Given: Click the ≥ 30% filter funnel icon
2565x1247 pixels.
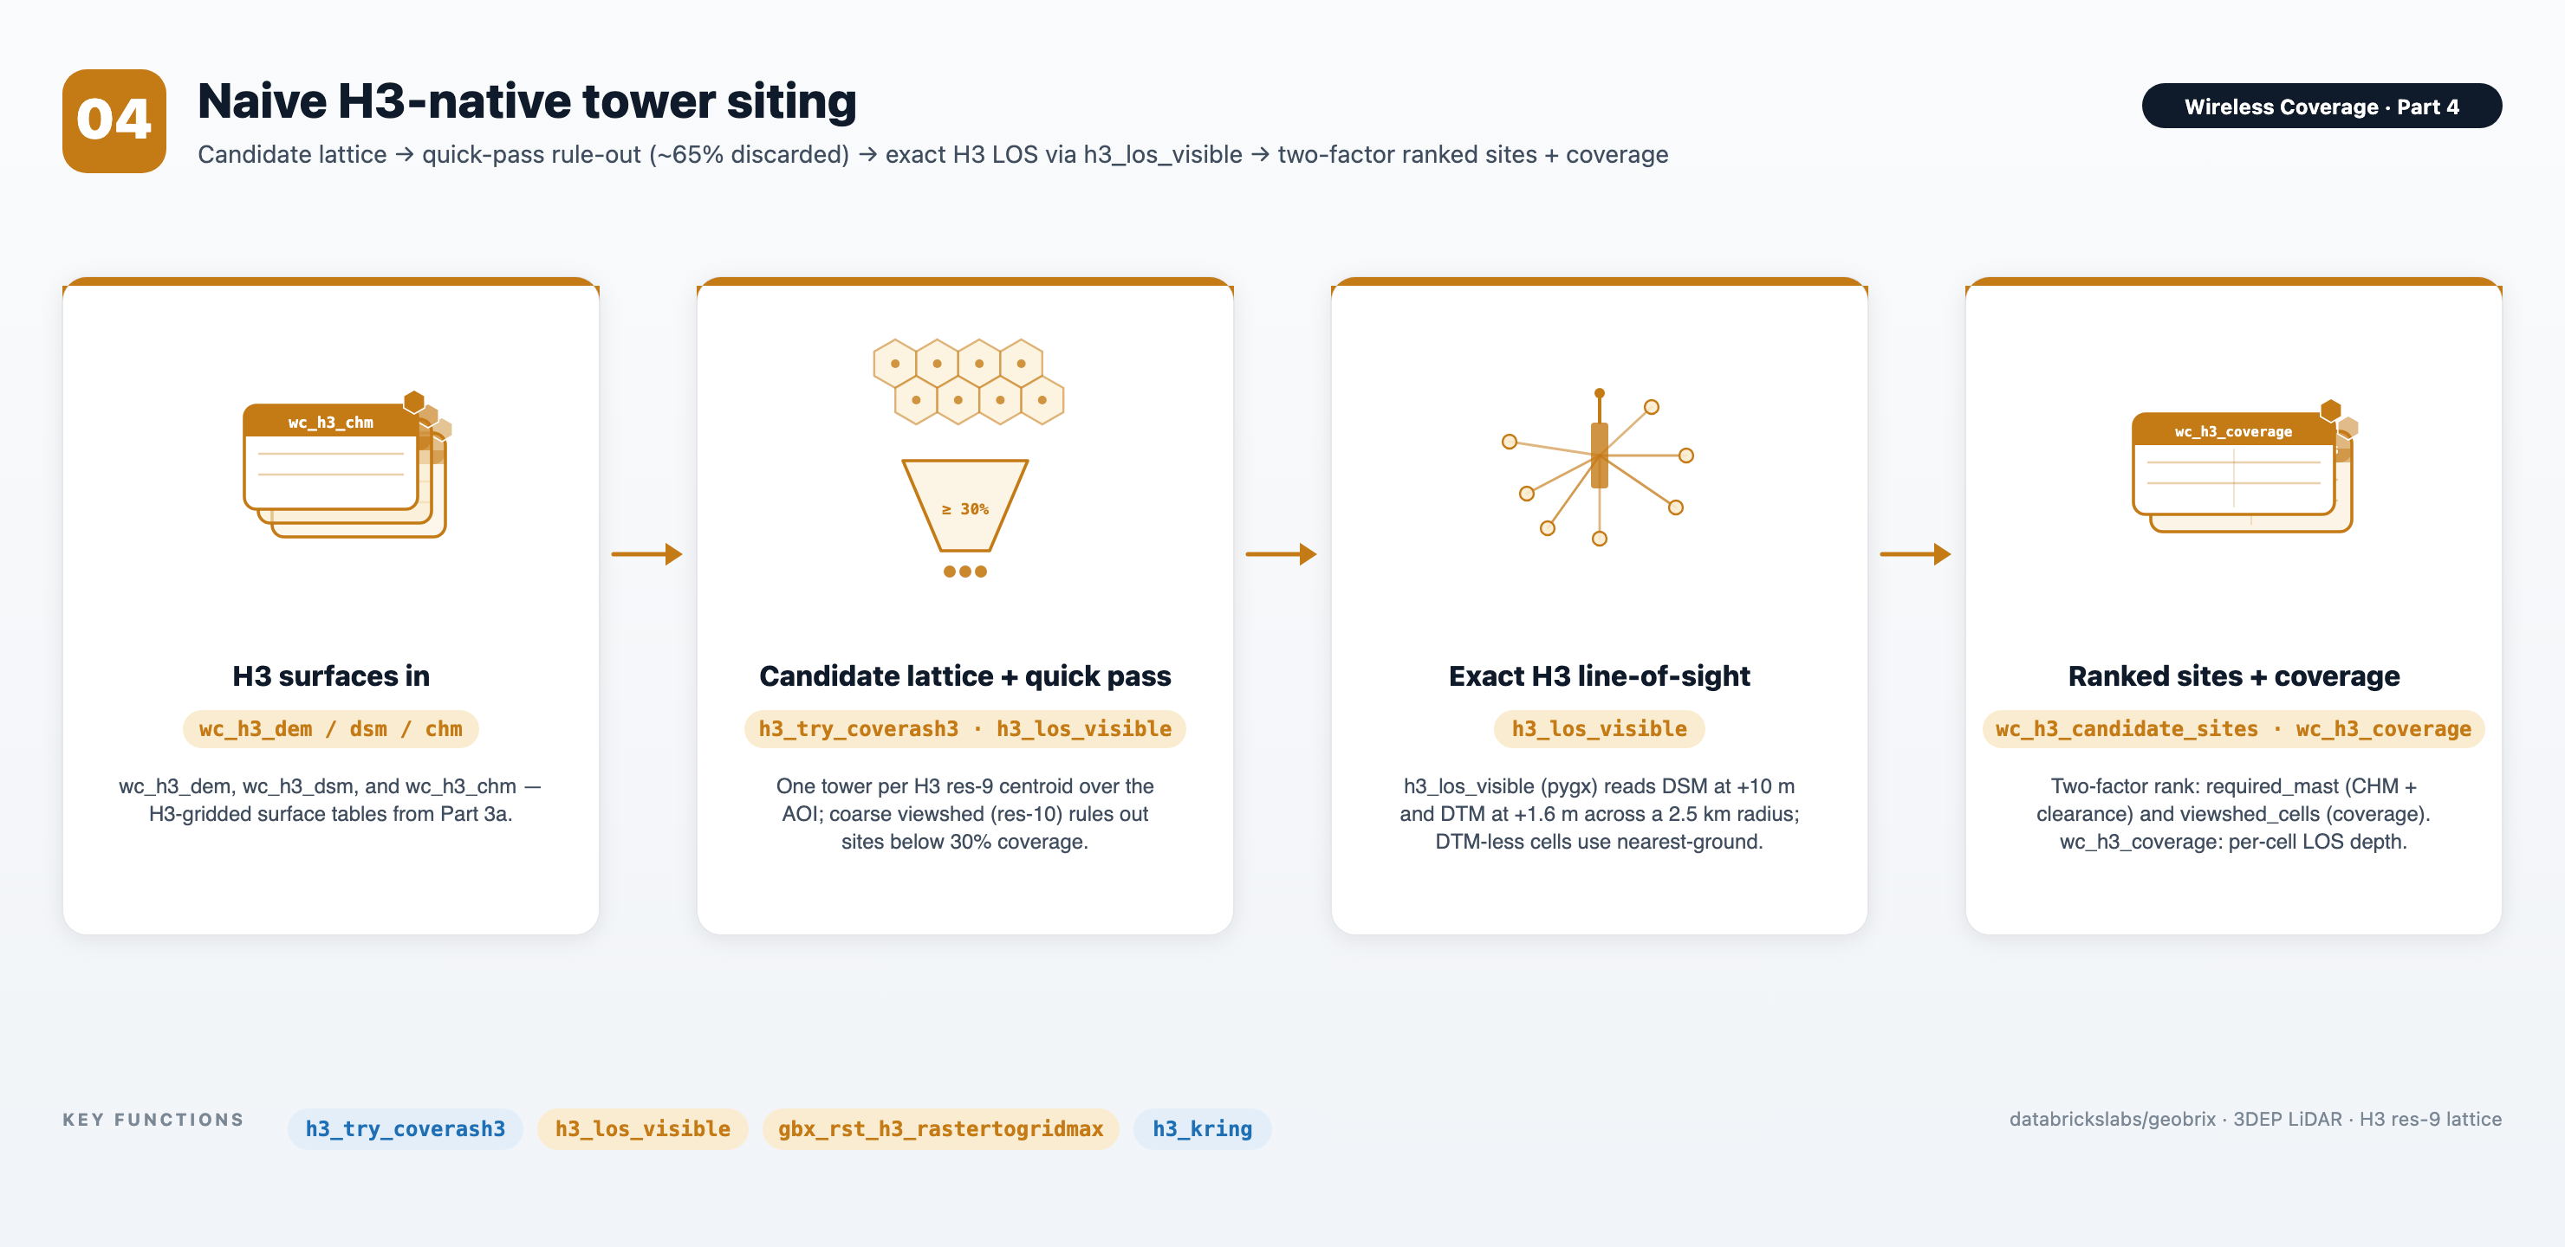Looking at the screenshot, I should coord(964,506).
